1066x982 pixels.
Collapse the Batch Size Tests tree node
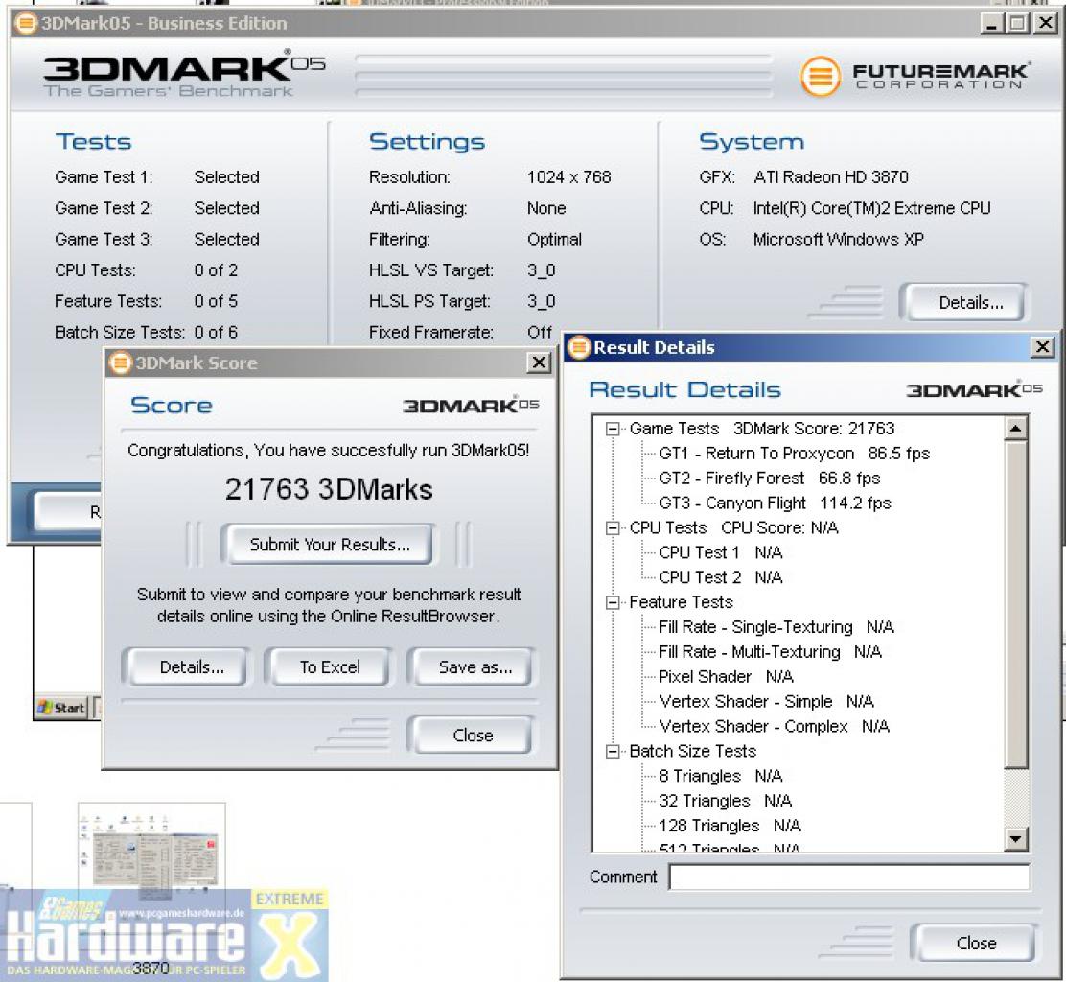[613, 752]
